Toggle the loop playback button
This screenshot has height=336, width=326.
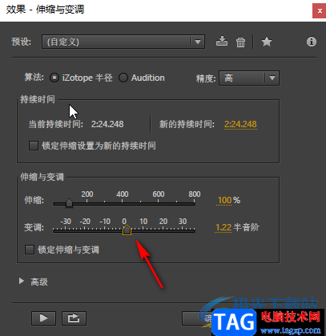[x=74, y=318]
